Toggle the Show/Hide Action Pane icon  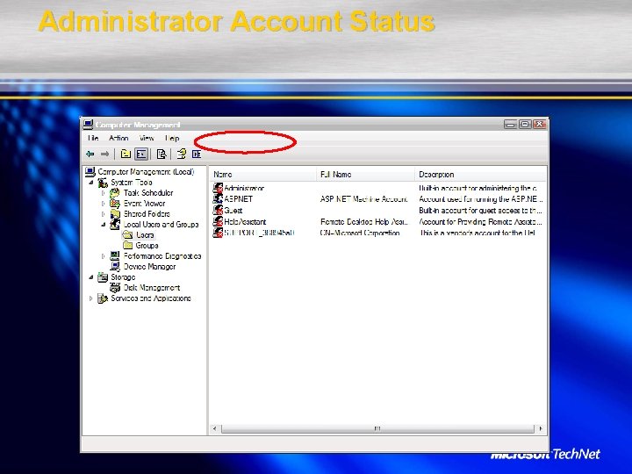click(x=197, y=154)
